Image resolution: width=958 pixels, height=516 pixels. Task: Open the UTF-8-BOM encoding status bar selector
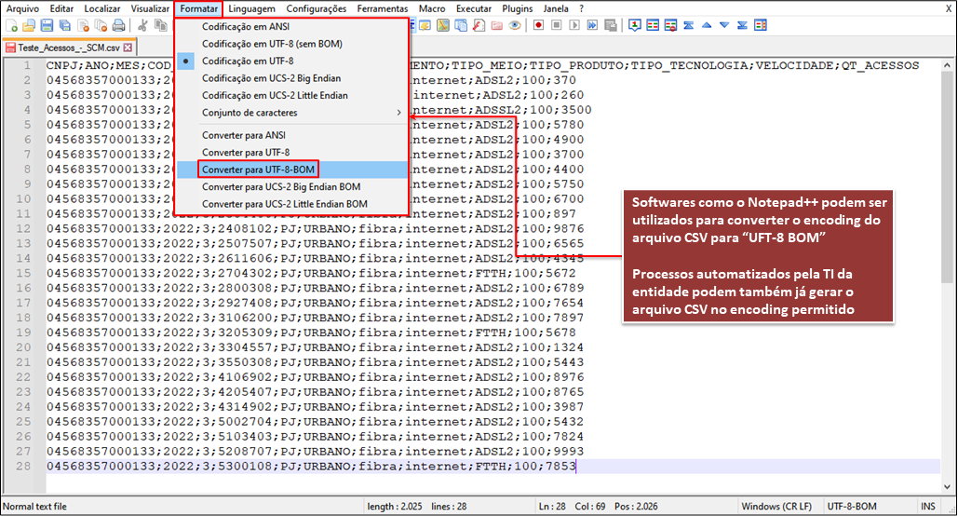[x=851, y=506]
